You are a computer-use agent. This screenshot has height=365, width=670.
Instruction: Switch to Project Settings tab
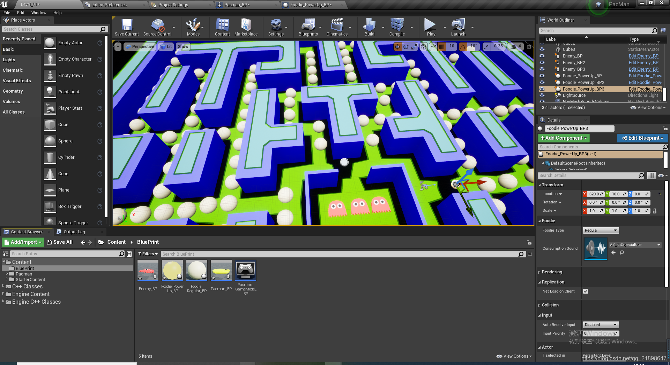click(173, 5)
